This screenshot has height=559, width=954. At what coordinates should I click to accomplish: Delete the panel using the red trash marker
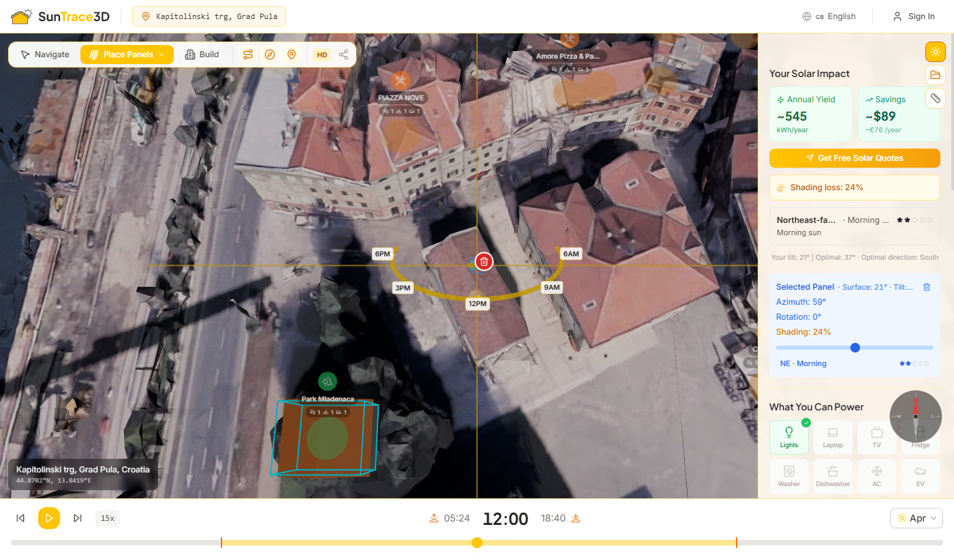click(484, 261)
